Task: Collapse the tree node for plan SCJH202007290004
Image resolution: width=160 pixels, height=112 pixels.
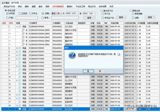Action: [17, 26]
